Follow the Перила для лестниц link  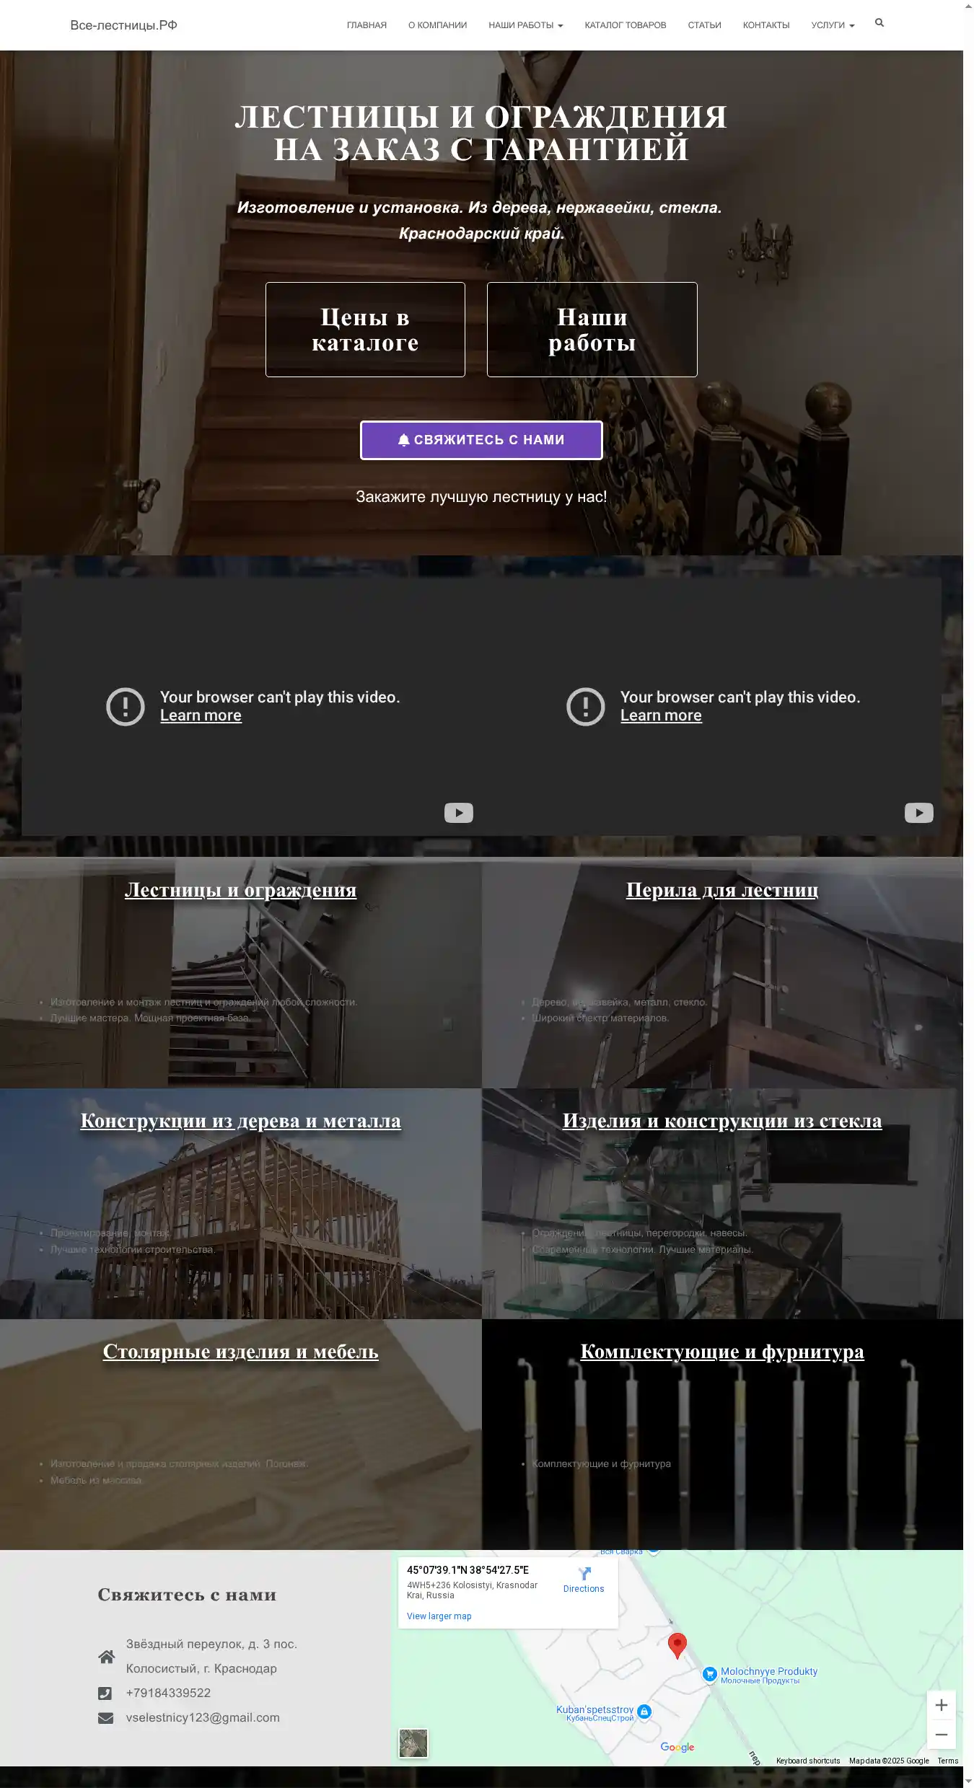(722, 890)
